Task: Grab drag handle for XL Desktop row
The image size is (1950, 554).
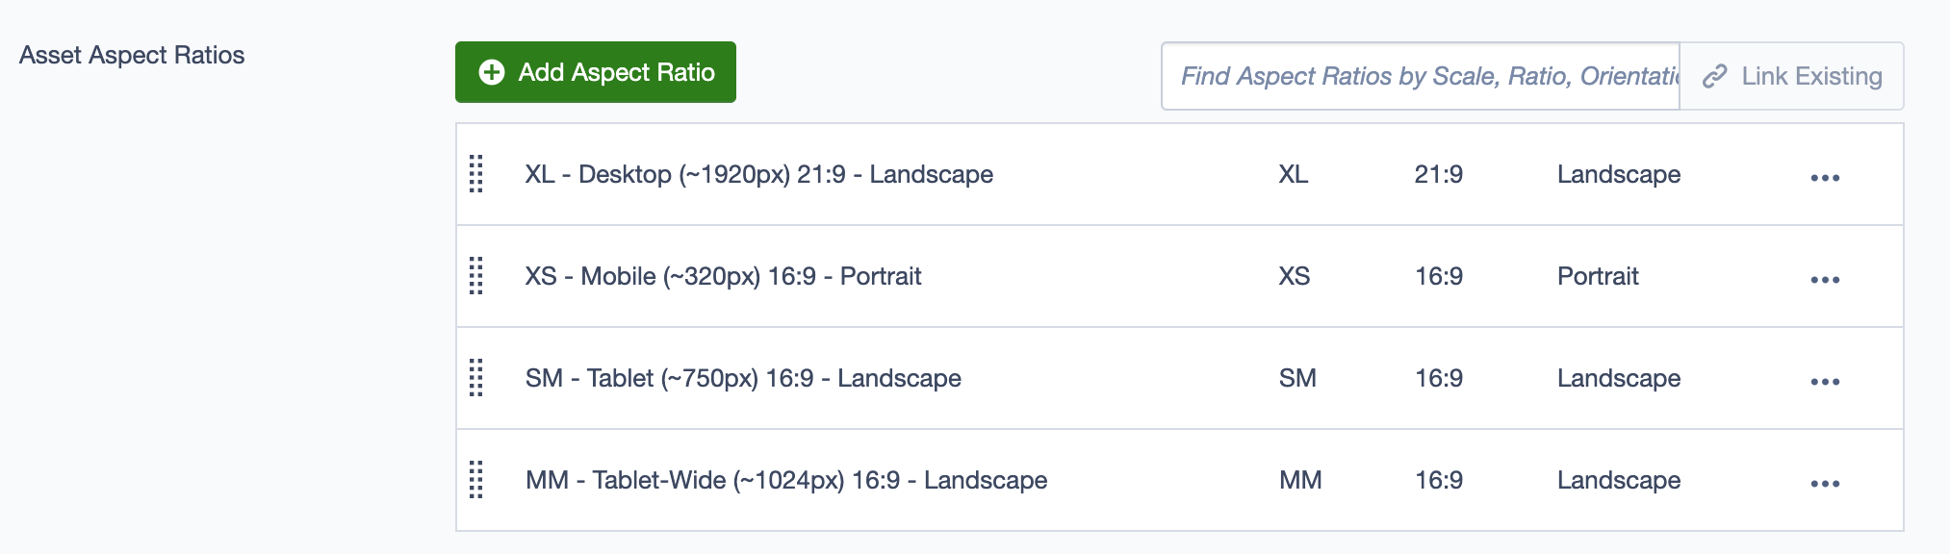Action: [x=475, y=174]
